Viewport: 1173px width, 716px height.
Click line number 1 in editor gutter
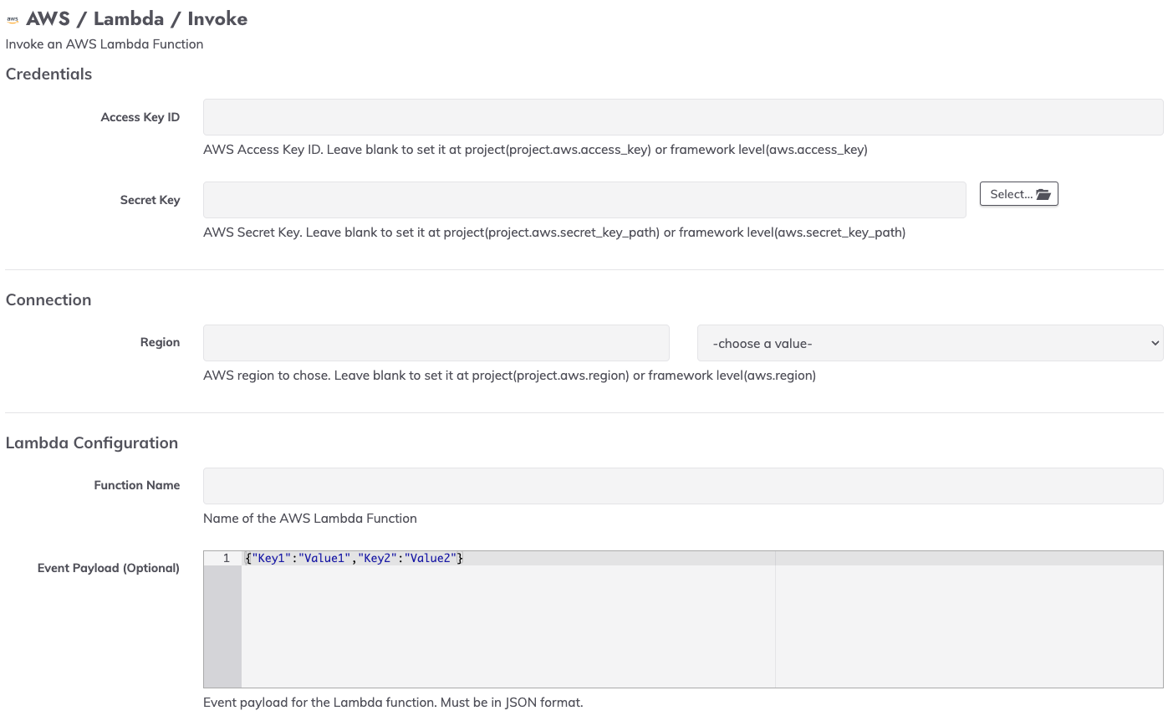tap(226, 558)
